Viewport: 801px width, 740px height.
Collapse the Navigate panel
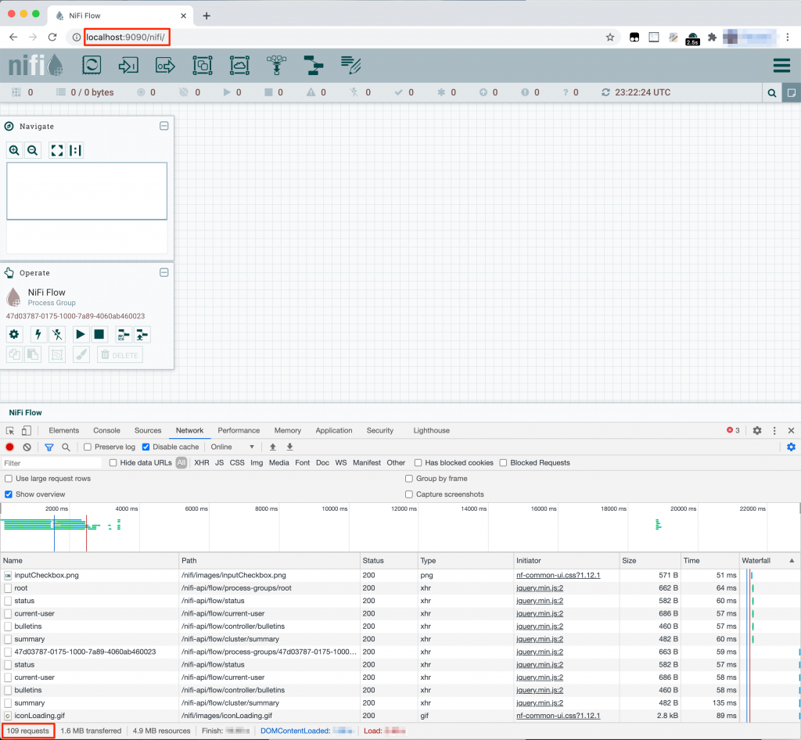tap(164, 126)
